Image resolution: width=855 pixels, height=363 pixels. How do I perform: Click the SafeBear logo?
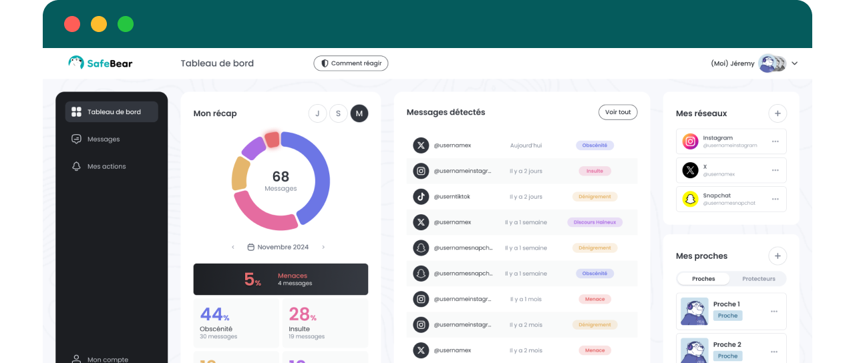click(x=100, y=63)
